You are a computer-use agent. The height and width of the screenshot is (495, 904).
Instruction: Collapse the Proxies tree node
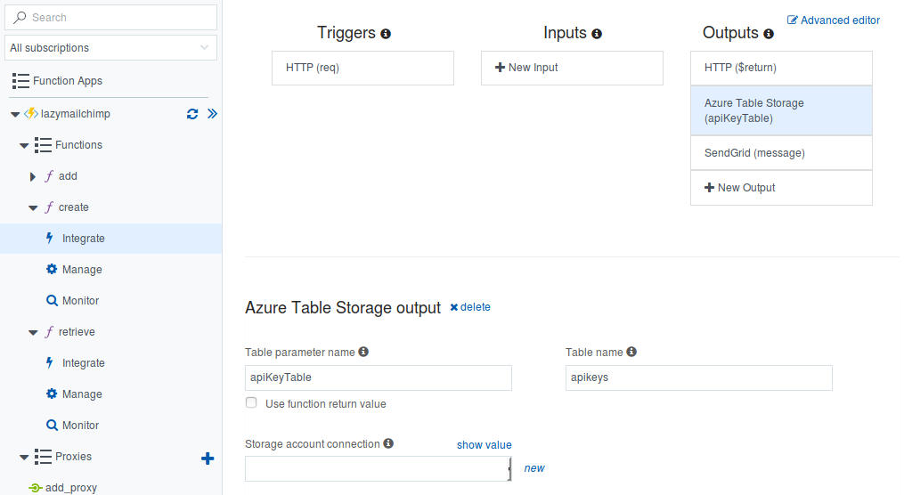pyautogui.click(x=24, y=457)
